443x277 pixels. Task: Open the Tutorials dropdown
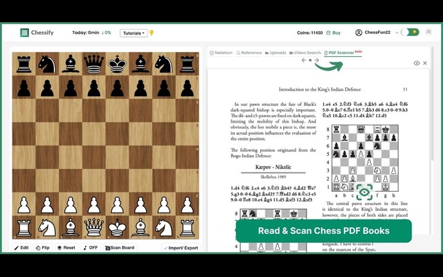click(x=134, y=33)
